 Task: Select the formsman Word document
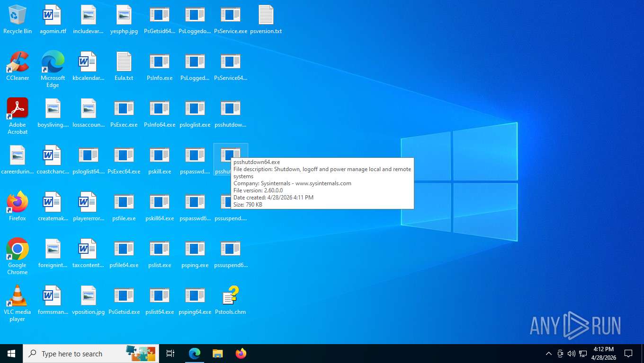tap(53, 301)
